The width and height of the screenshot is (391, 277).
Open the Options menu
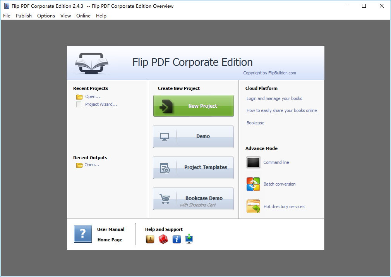click(46, 16)
